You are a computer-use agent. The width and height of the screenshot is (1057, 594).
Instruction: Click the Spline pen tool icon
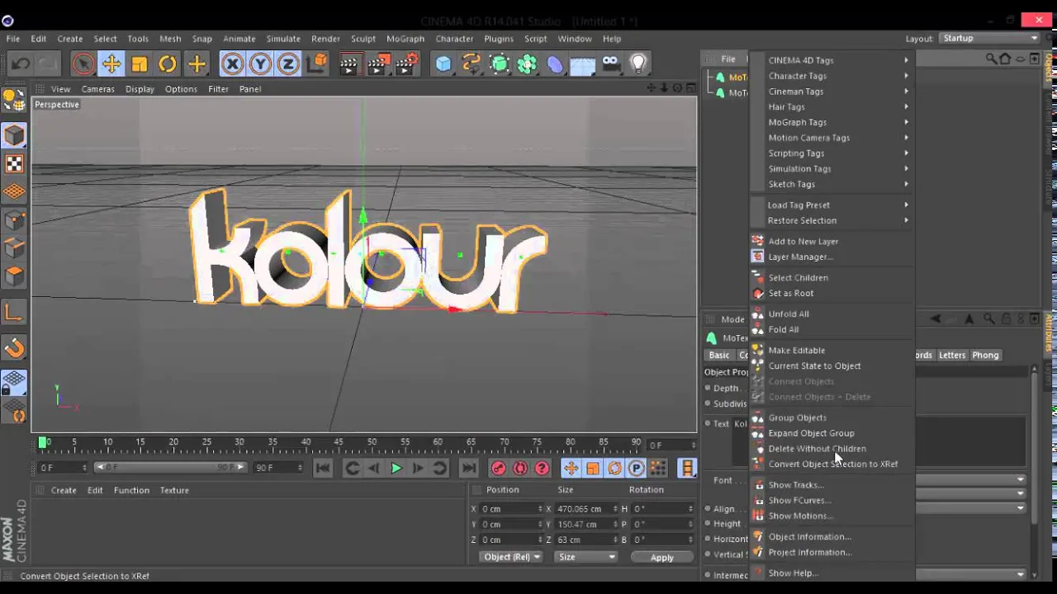[472, 64]
